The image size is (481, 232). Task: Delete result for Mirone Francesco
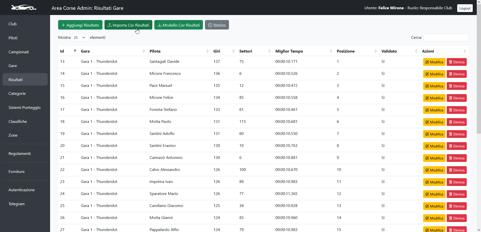tap(456, 74)
